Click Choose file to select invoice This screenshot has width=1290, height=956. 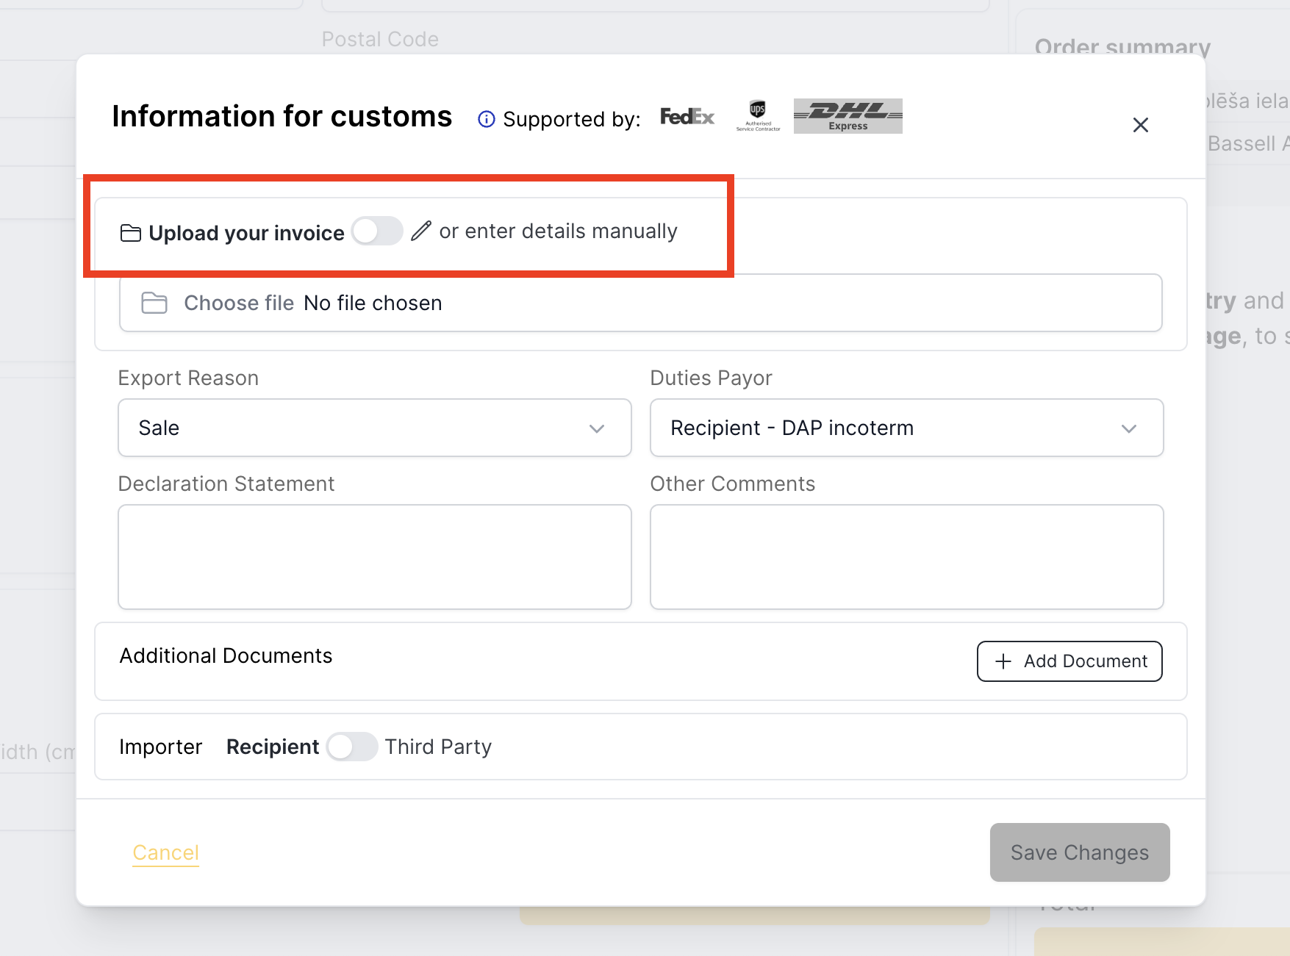[239, 303]
